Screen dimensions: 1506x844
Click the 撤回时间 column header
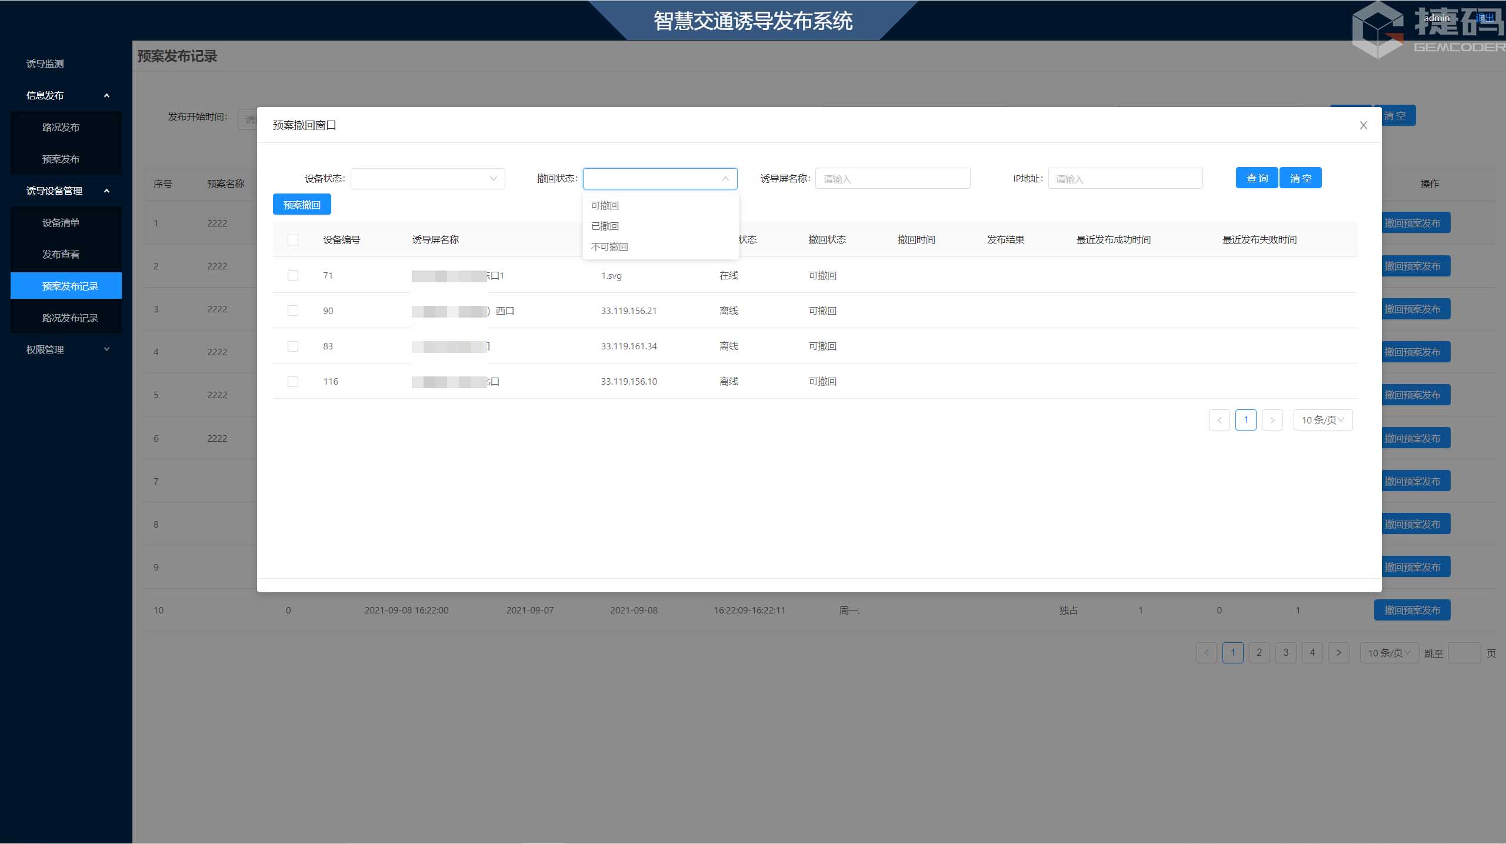click(x=916, y=239)
